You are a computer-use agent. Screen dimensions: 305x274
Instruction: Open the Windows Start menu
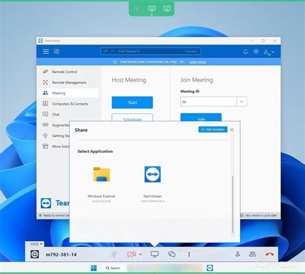pos(94,268)
